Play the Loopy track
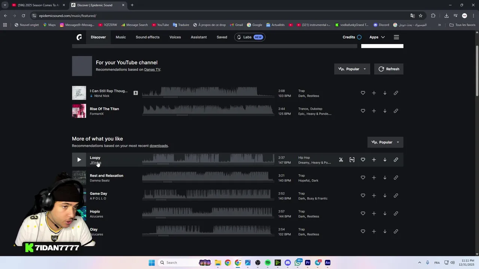 (79, 160)
